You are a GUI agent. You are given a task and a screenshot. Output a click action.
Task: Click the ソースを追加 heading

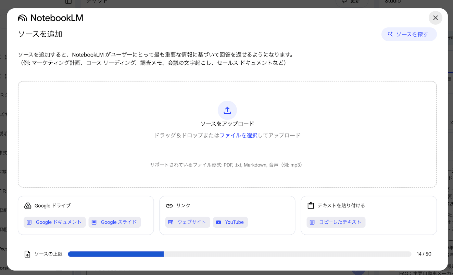(40, 34)
